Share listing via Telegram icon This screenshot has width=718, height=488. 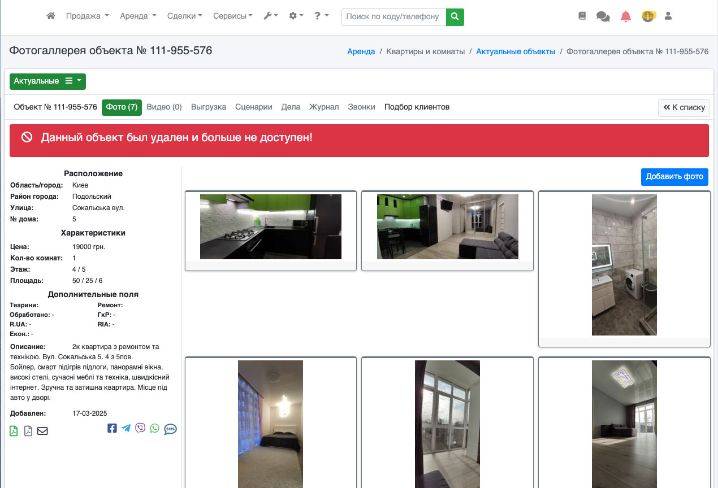pos(126,428)
